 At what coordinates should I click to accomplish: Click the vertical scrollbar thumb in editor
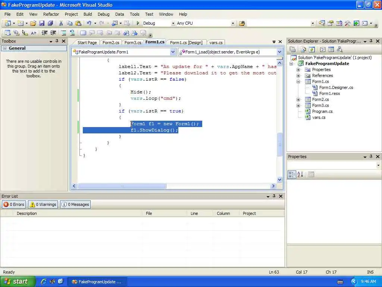[280, 144]
